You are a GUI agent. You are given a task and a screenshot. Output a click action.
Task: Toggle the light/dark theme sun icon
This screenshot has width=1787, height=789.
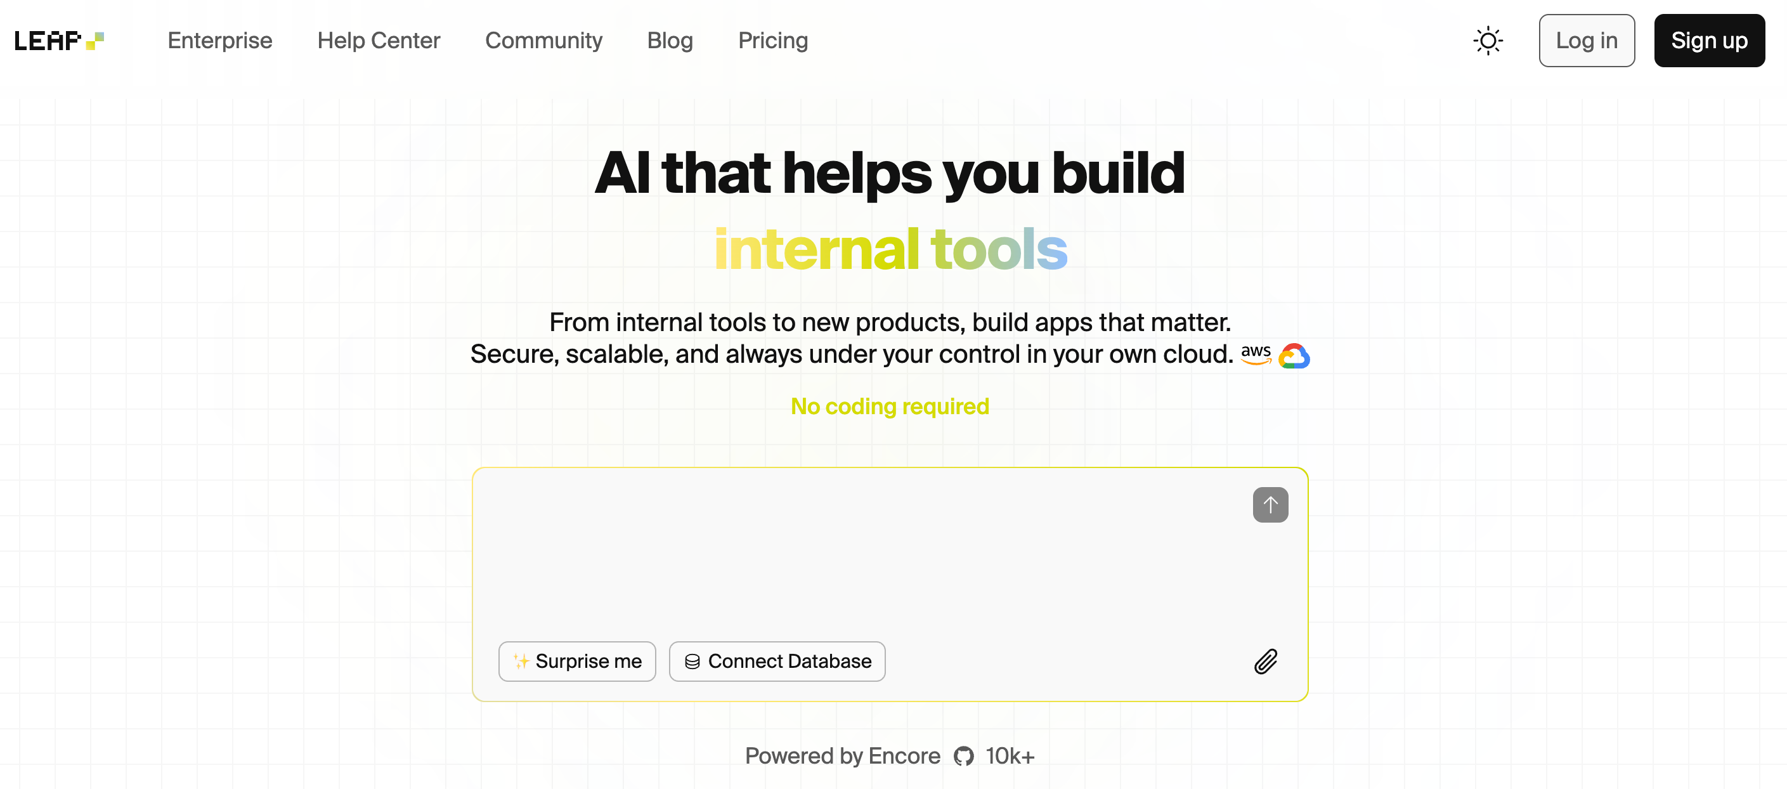point(1487,41)
